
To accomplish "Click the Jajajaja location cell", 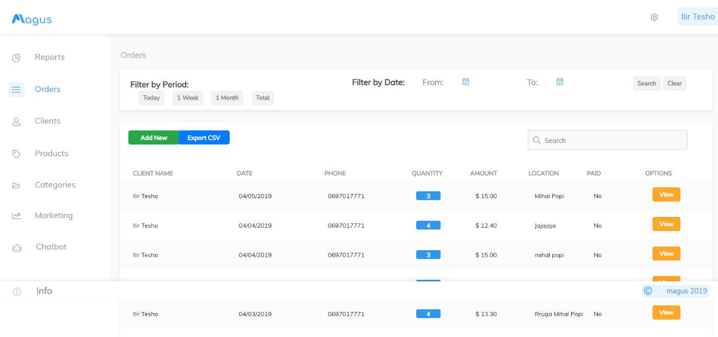I will click(x=545, y=226).
